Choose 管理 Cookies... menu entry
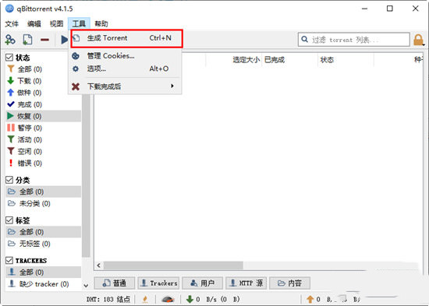The height and width of the screenshot is (306, 429). click(x=126, y=56)
